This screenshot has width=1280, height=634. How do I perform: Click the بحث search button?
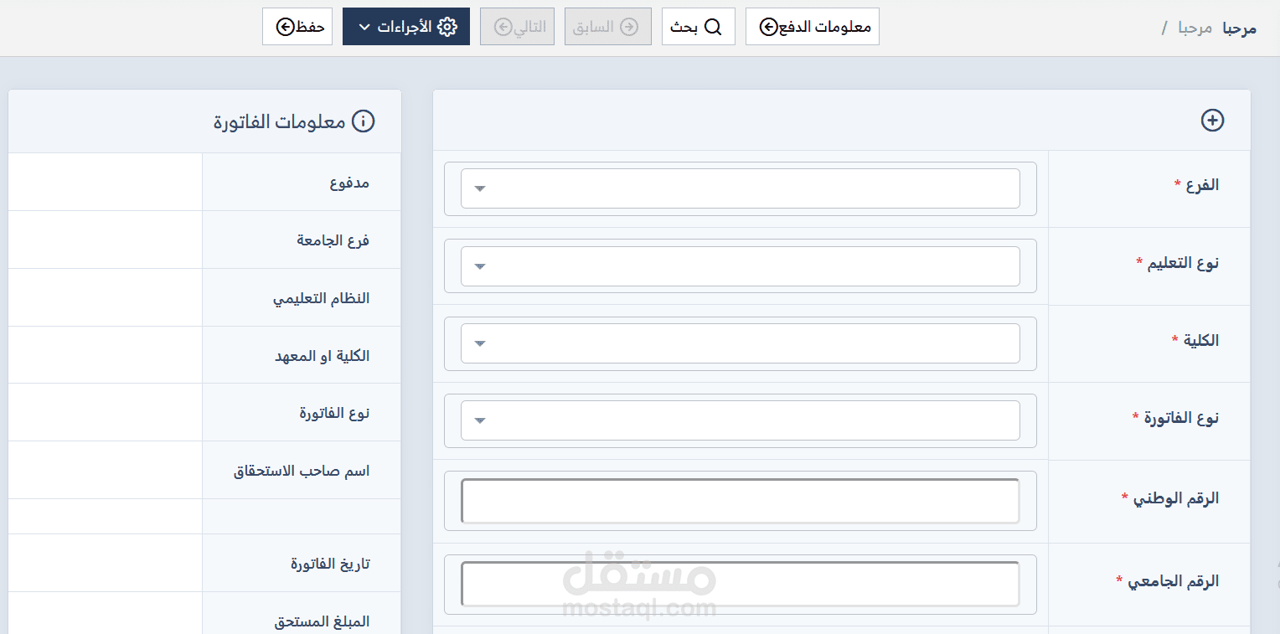[x=699, y=26]
